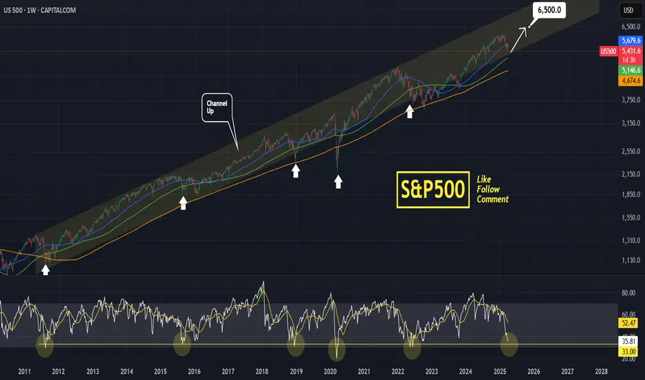
Task: Click the 1d 3h countdown label
Action: (x=628, y=60)
